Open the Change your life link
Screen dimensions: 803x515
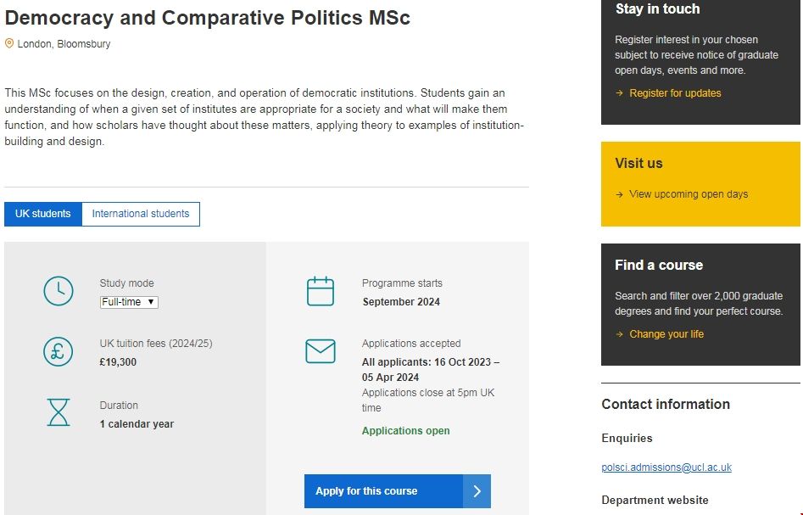666,334
